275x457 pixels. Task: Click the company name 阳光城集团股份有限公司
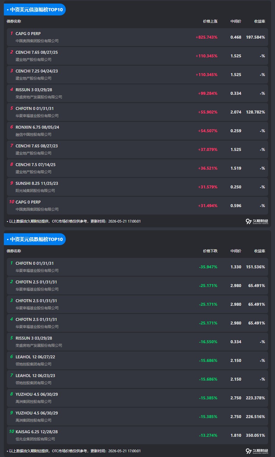pyautogui.click(x=35, y=190)
